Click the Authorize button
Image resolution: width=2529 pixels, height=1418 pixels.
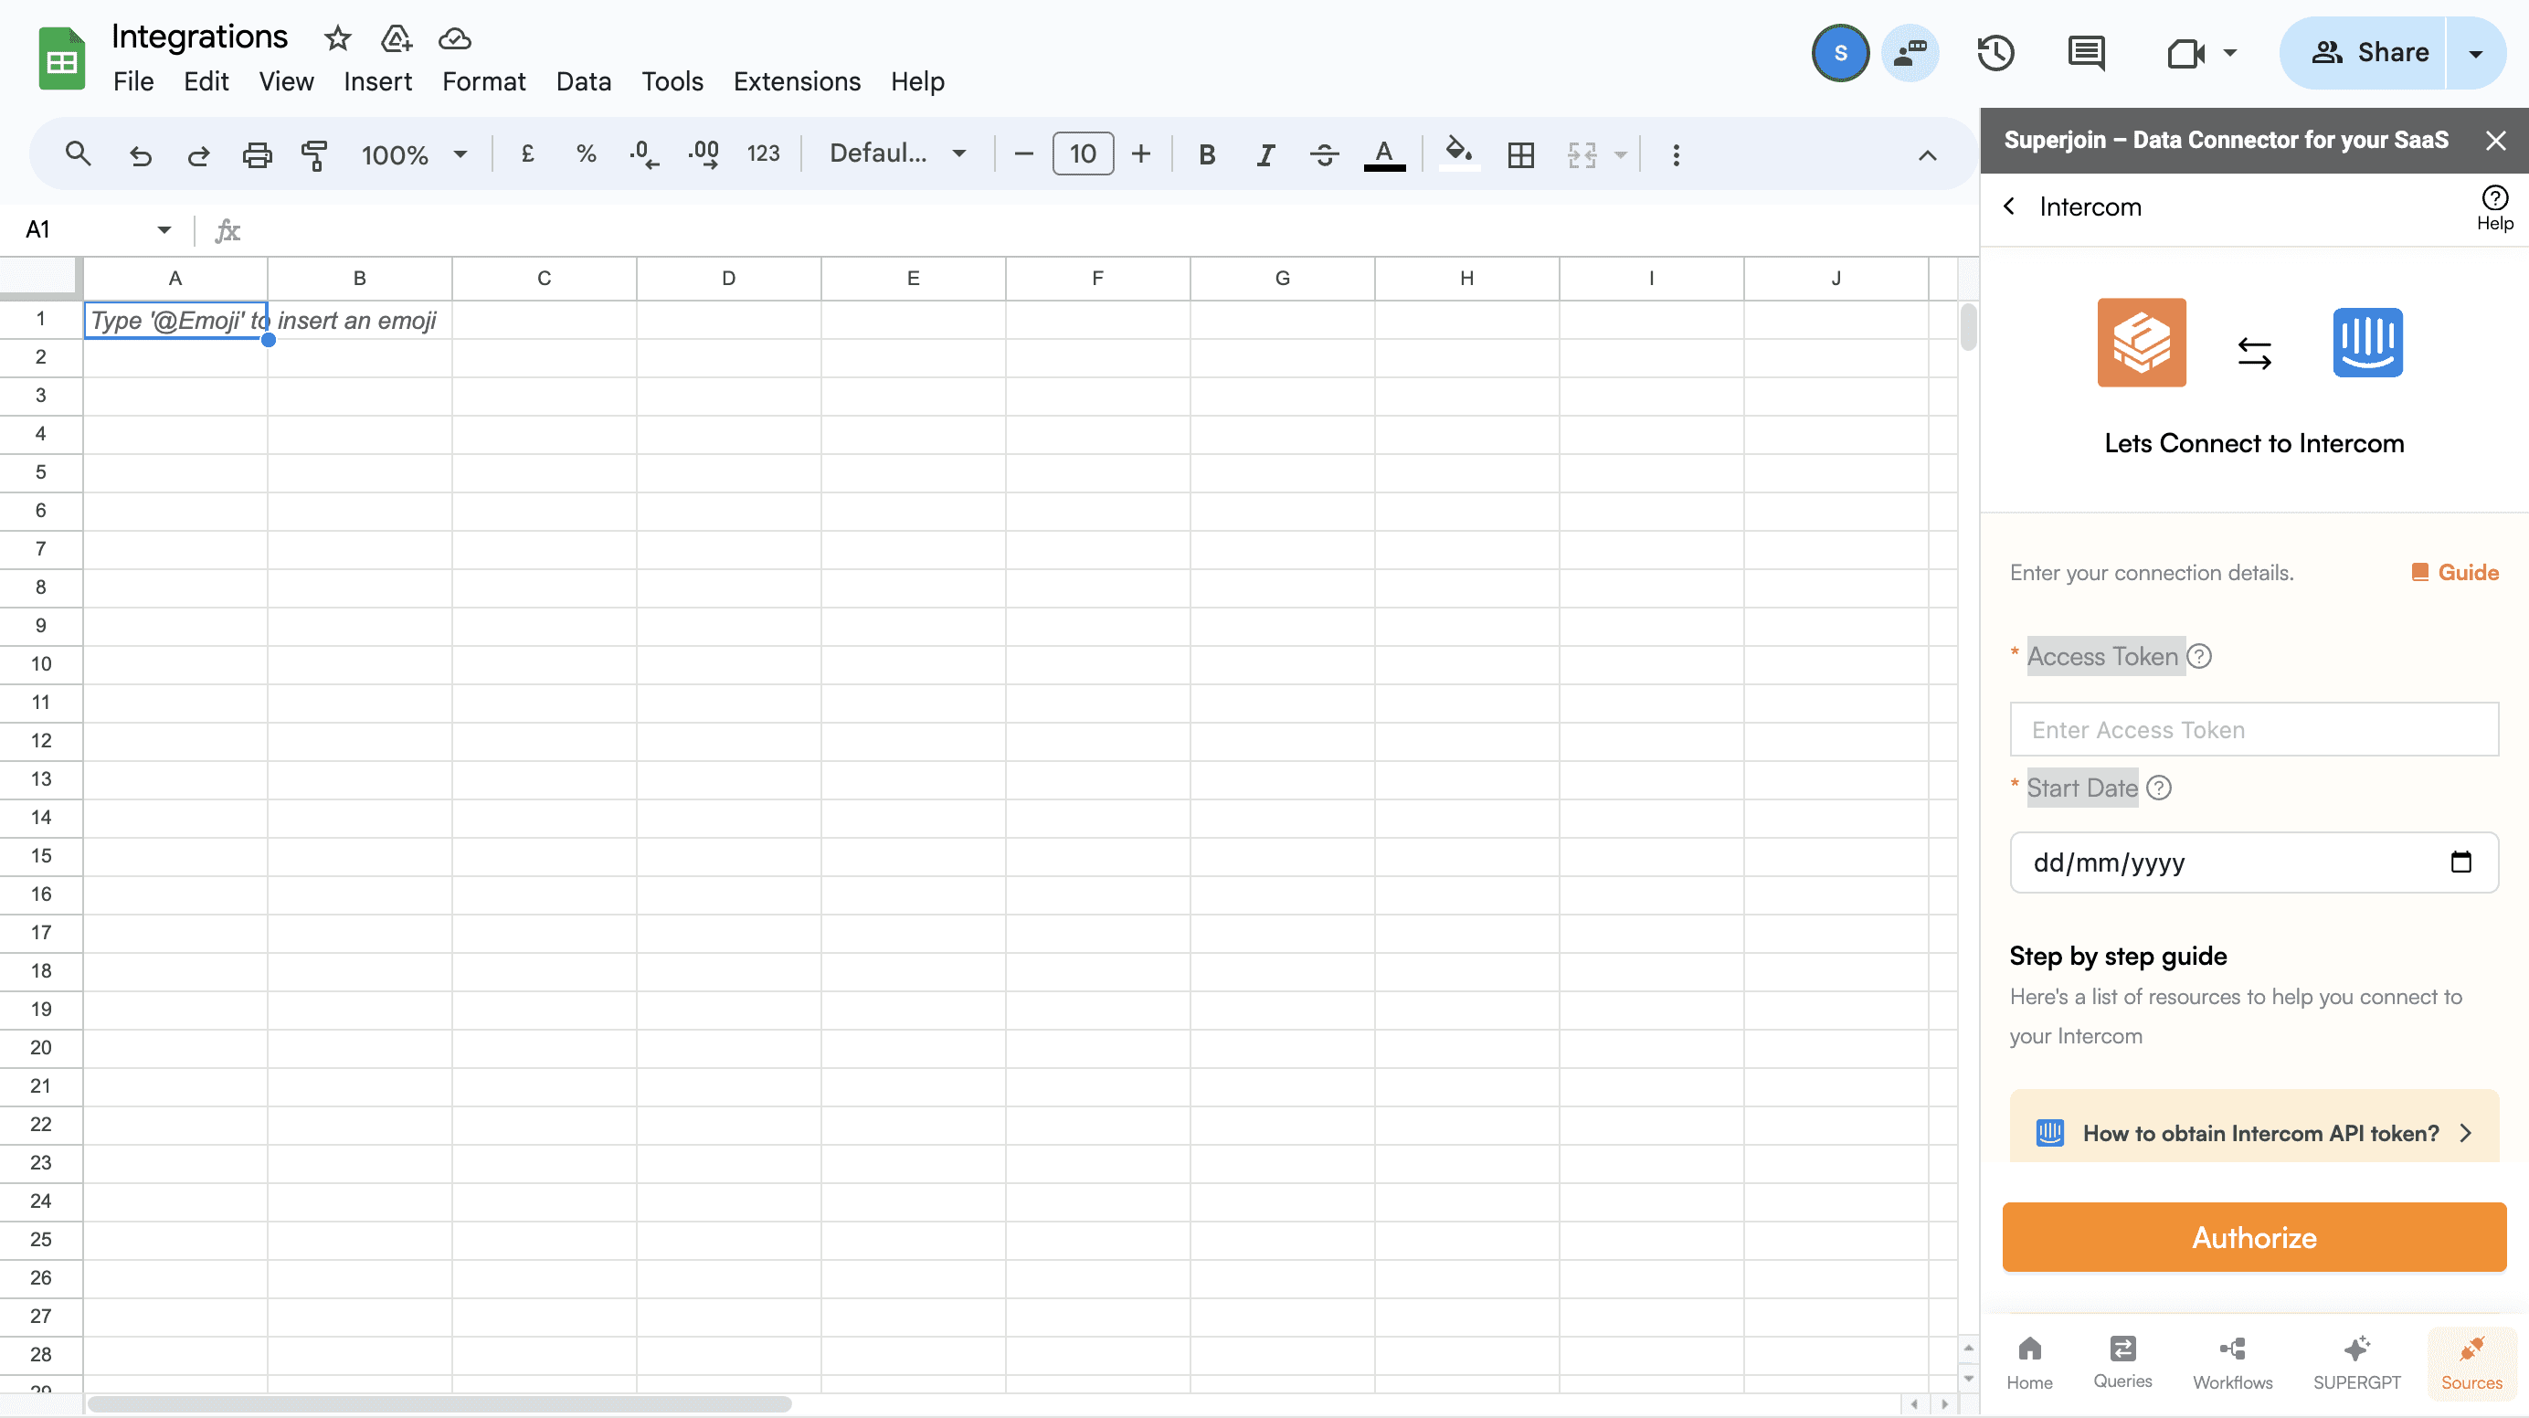(2253, 1237)
